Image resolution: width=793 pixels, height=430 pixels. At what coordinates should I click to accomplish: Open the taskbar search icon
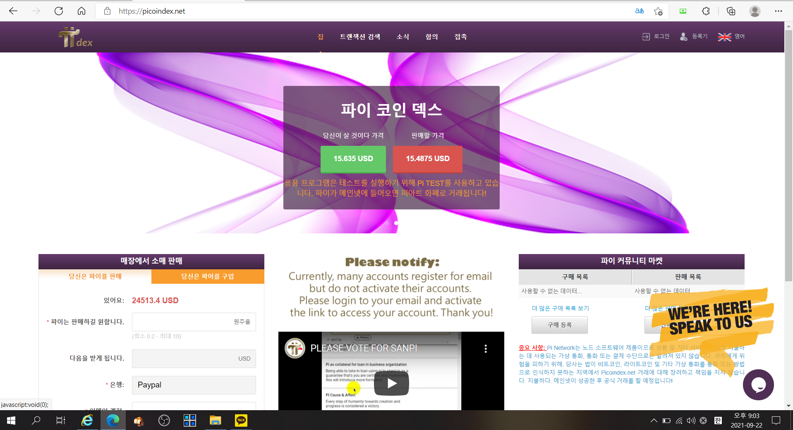pos(36,420)
